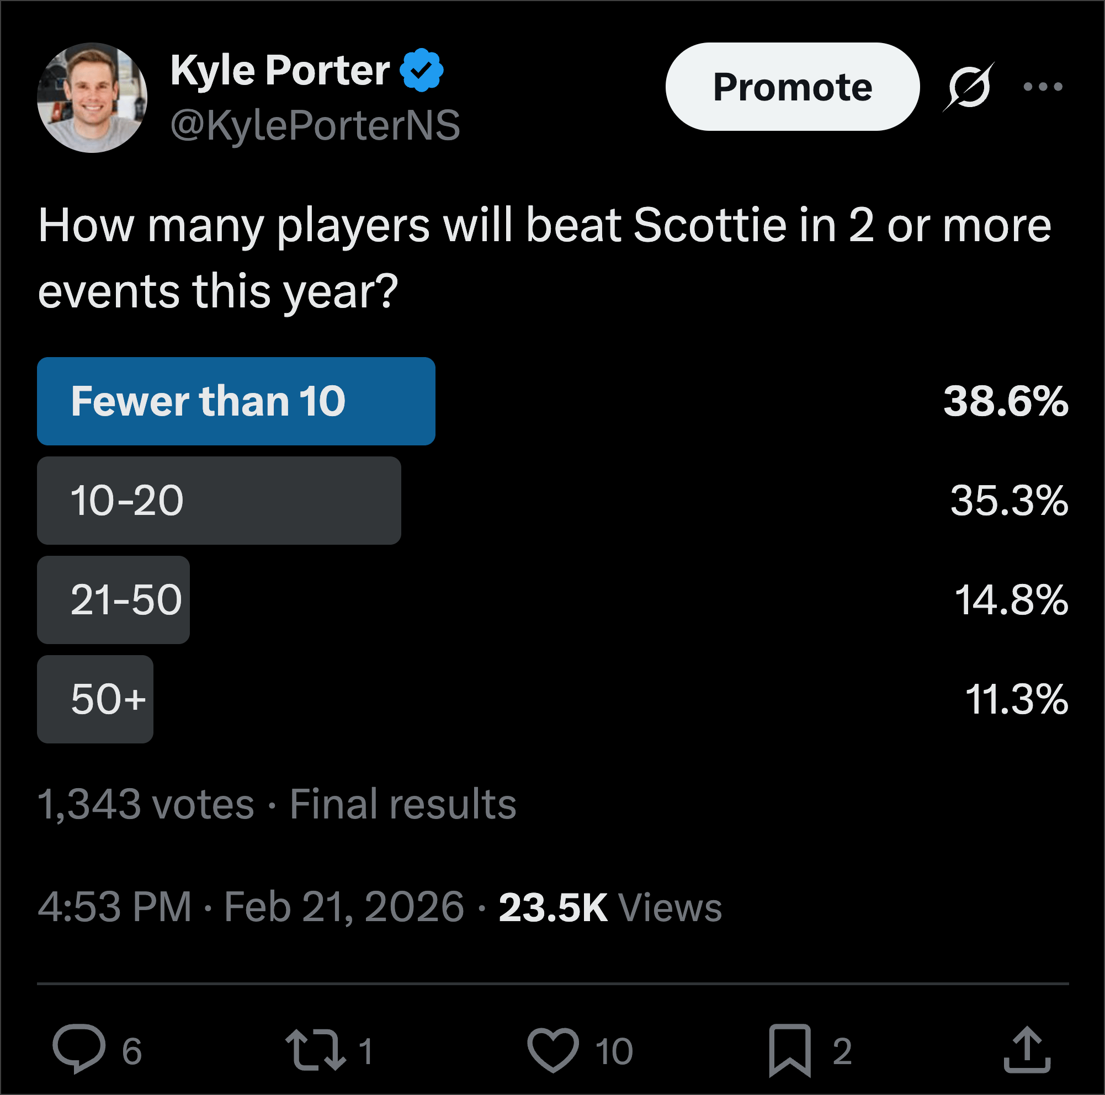Open the Grok slash-circle icon
1105x1095 pixels.
point(968,87)
